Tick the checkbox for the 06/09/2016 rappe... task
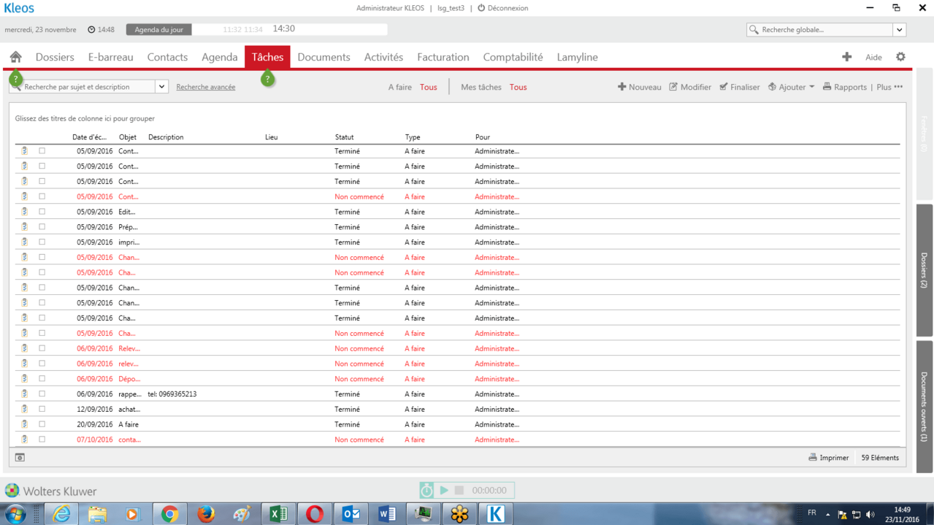Viewport: 934px width, 525px height. click(42, 394)
